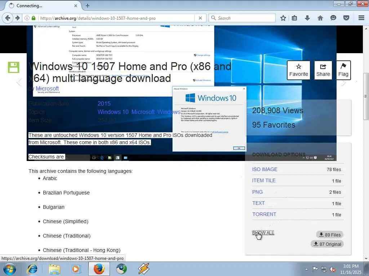369x276 pixels.
Task: Open the chat smiley toolbar icon
Action: pos(333,18)
